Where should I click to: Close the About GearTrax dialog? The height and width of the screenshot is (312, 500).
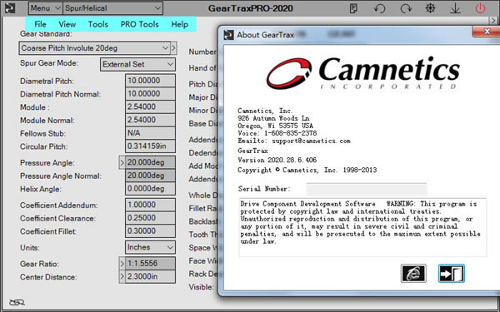click(487, 32)
